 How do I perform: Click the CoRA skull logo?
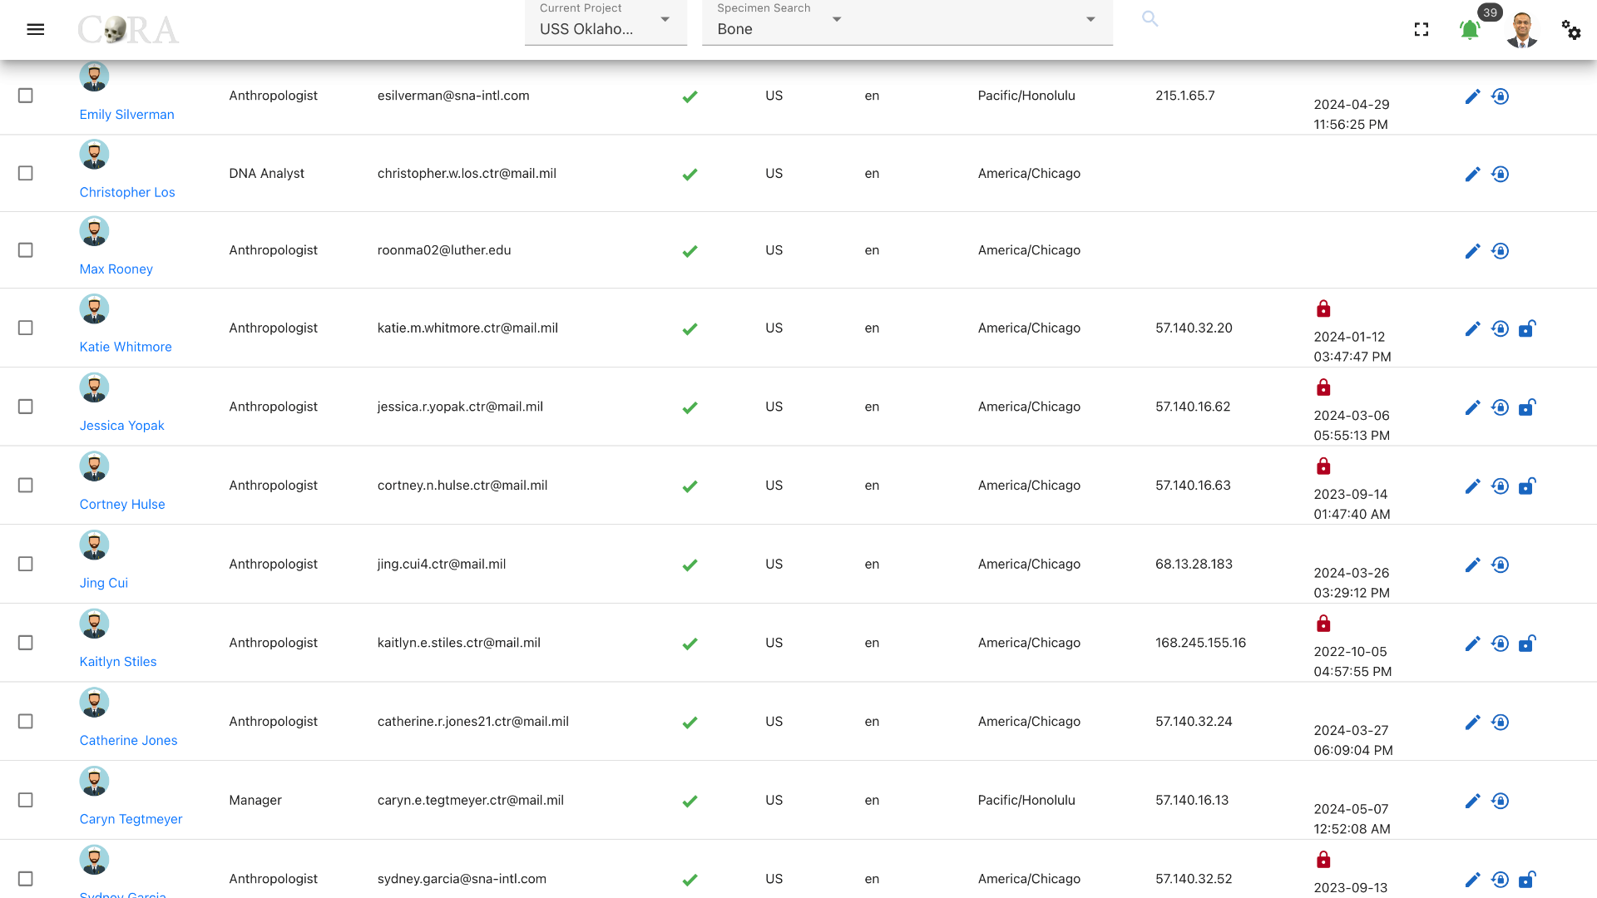pos(128,30)
